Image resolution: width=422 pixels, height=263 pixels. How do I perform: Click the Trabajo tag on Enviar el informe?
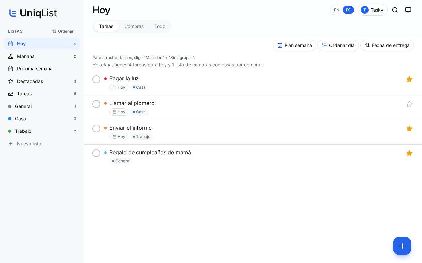pos(141,137)
